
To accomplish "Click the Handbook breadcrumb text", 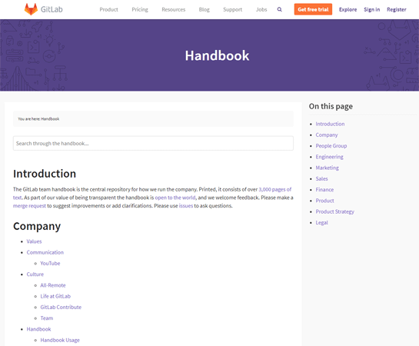I will point(50,119).
